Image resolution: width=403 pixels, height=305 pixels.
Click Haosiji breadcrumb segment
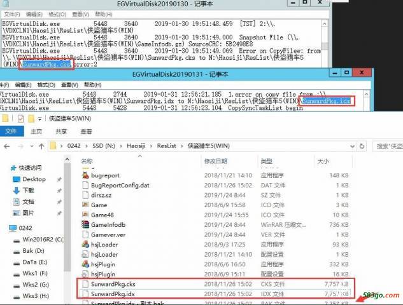tap(136, 146)
